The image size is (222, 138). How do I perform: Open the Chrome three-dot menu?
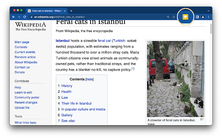(208, 17)
